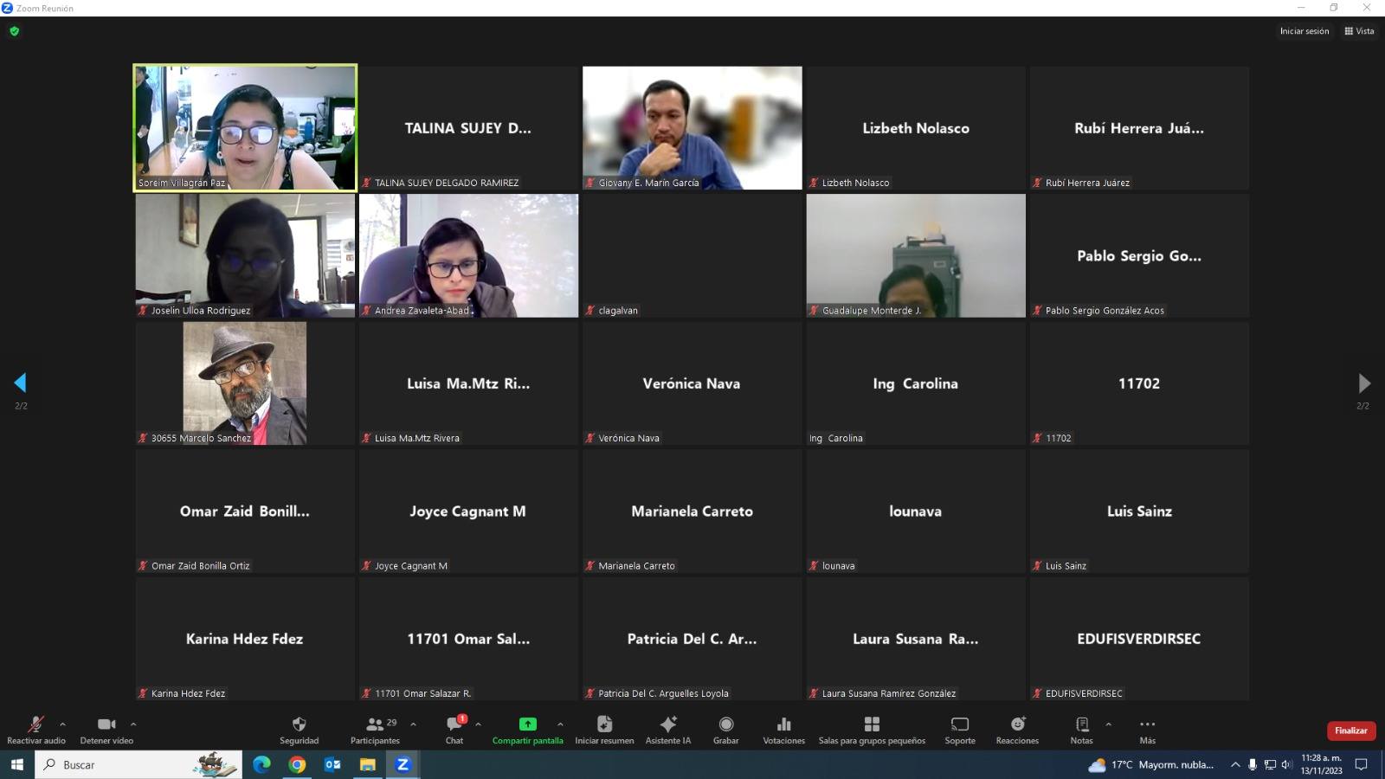Open the Seguridad shield icon
This screenshot has width=1385, height=779.
coord(299,725)
